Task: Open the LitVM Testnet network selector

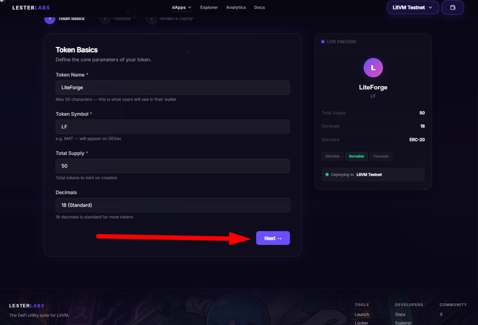Action: click(x=412, y=7)
